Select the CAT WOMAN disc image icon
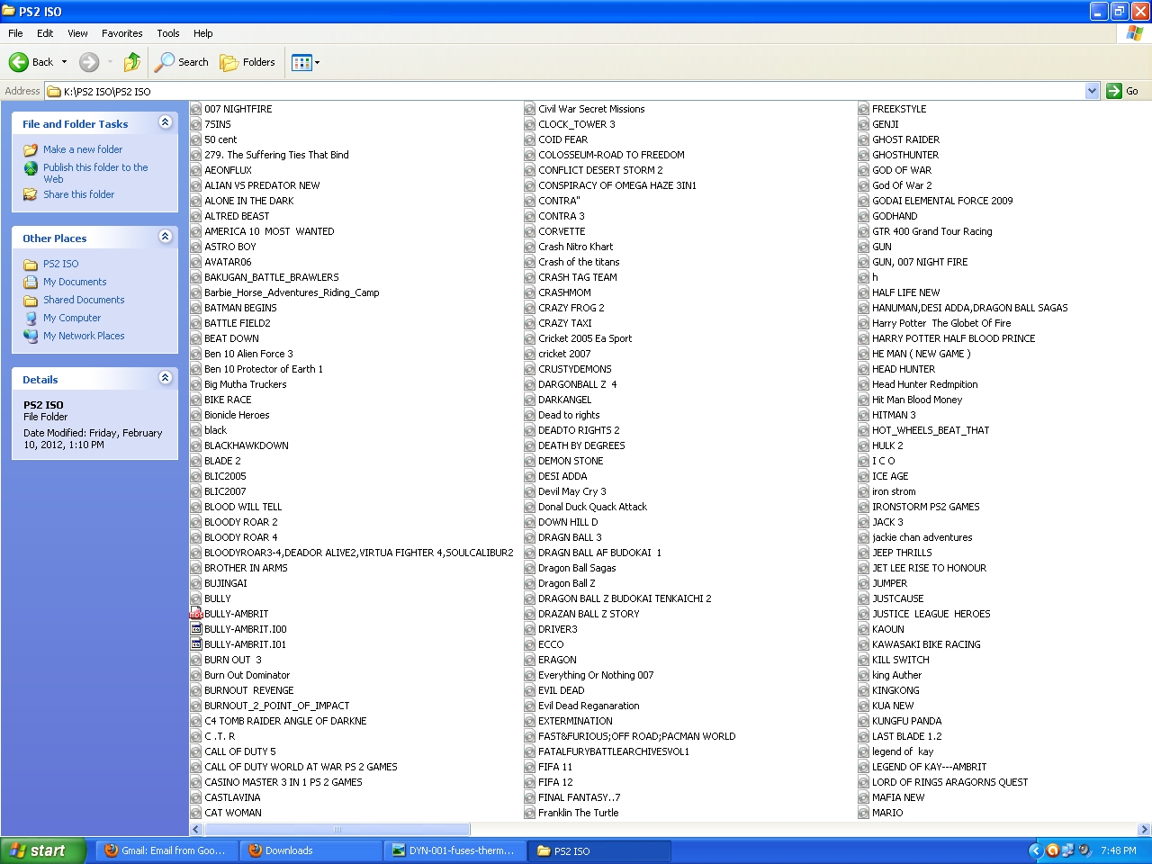 tap(196, 813)
